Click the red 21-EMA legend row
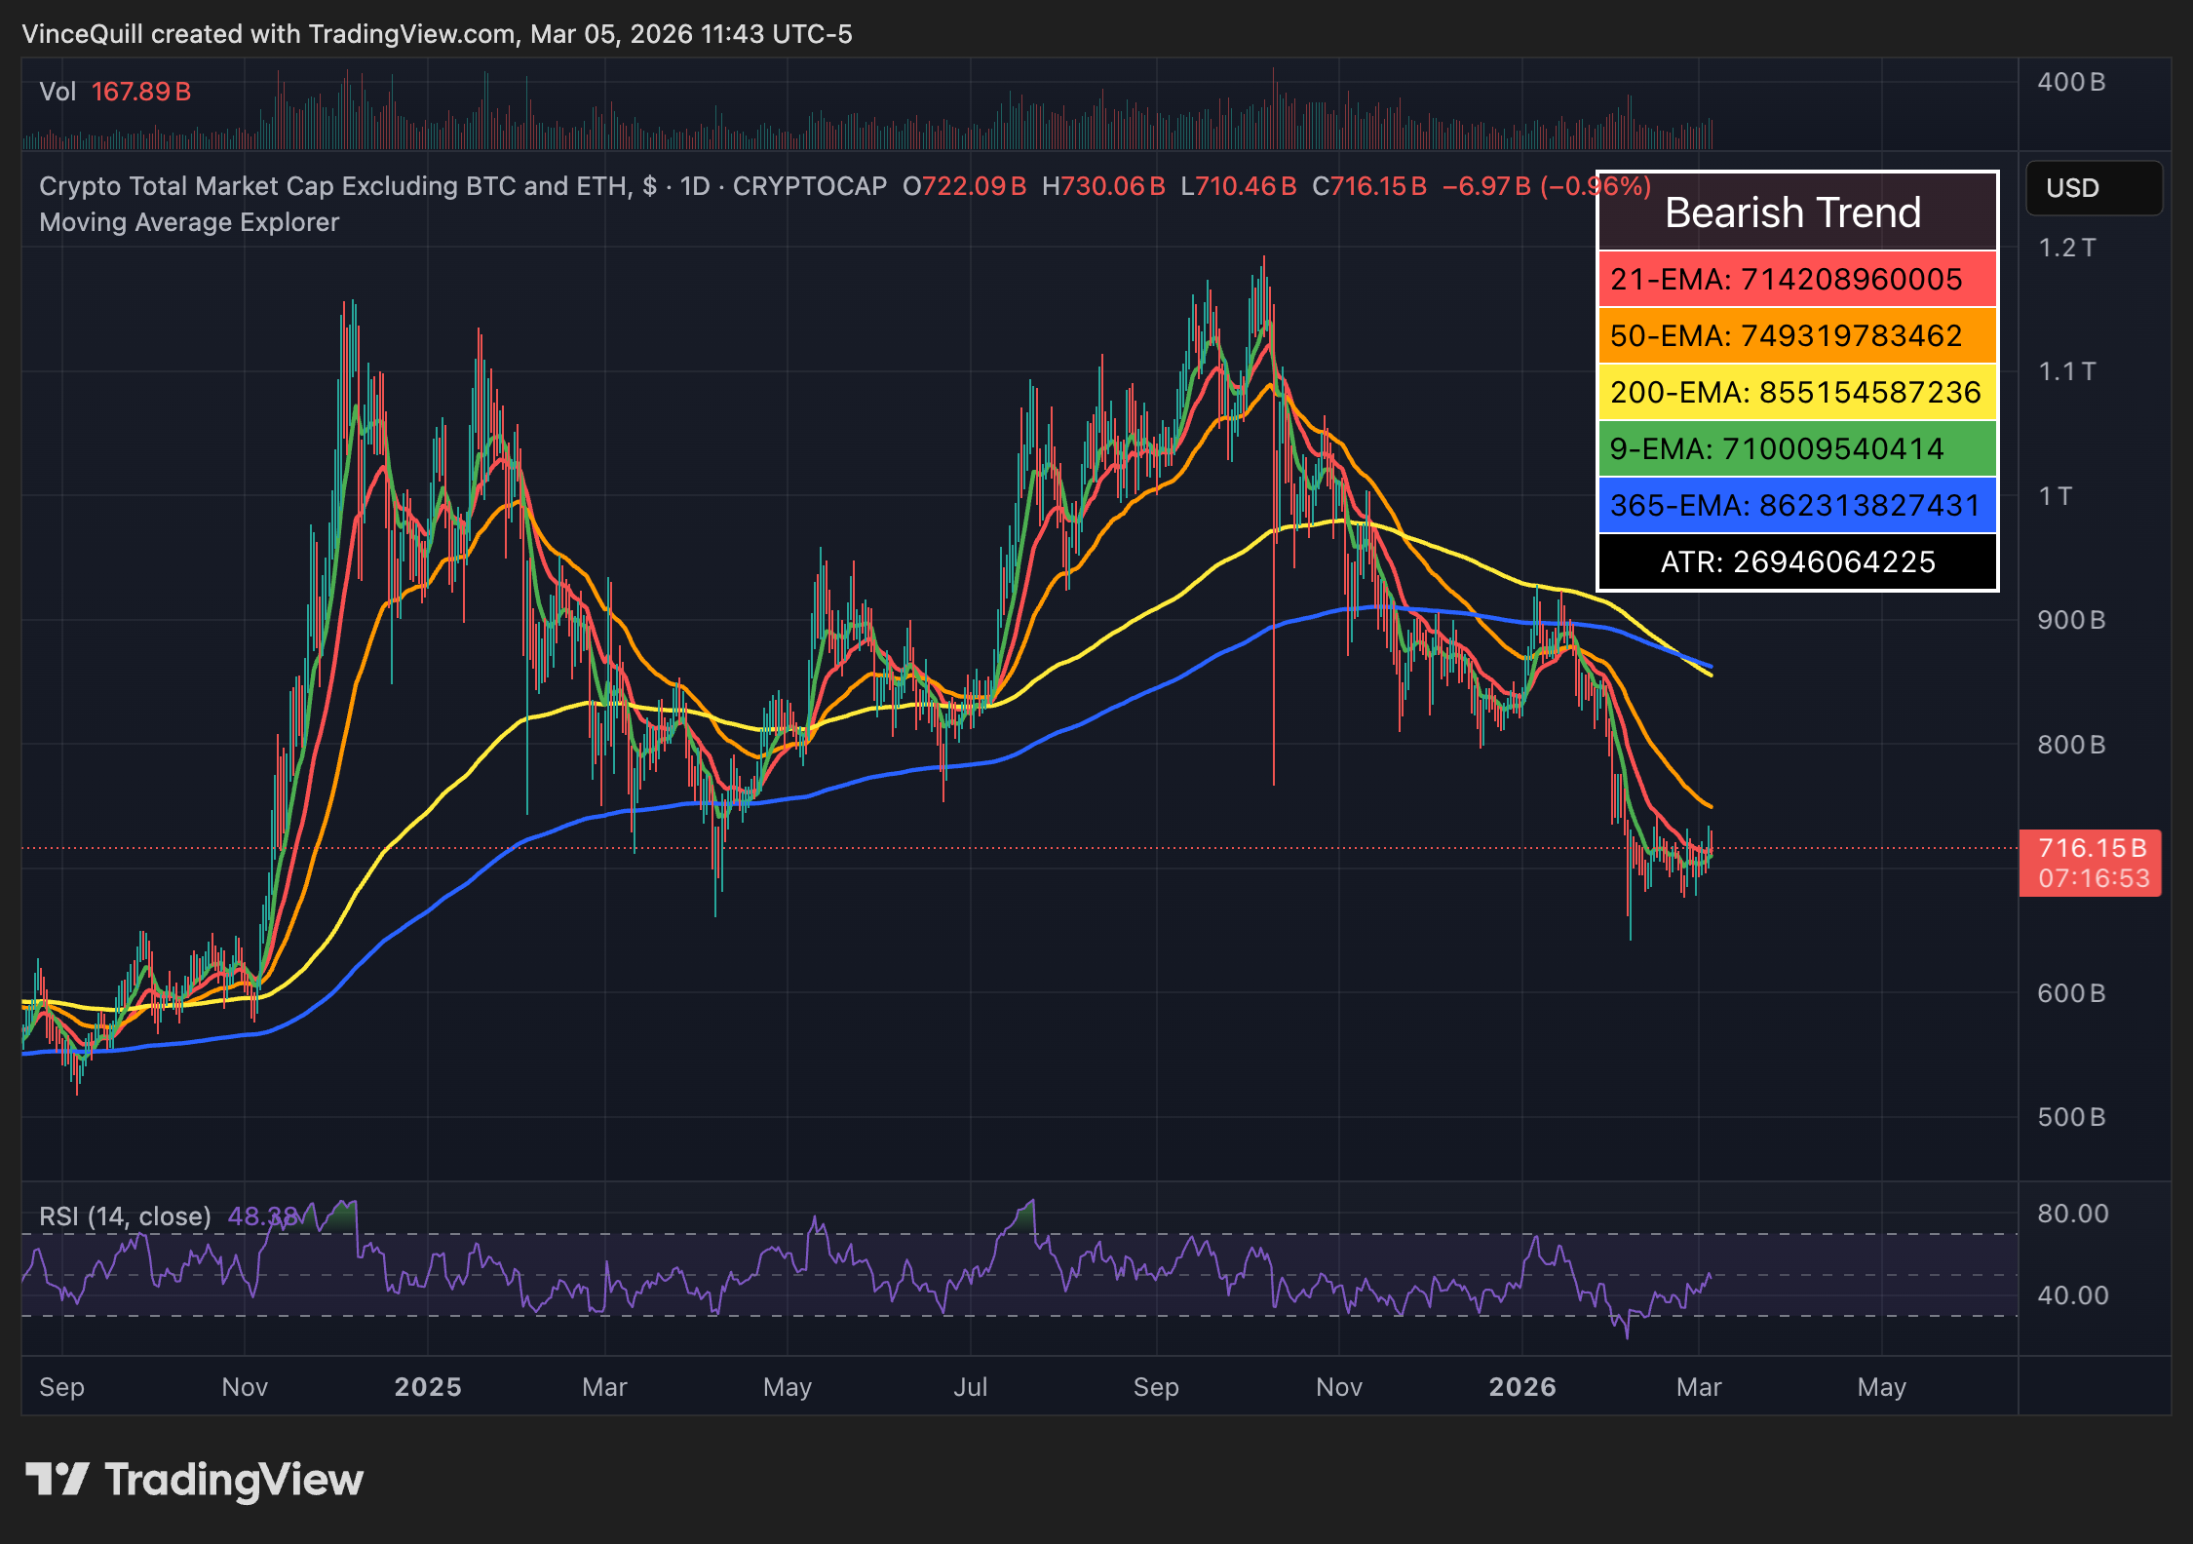 coord(1796,280)
